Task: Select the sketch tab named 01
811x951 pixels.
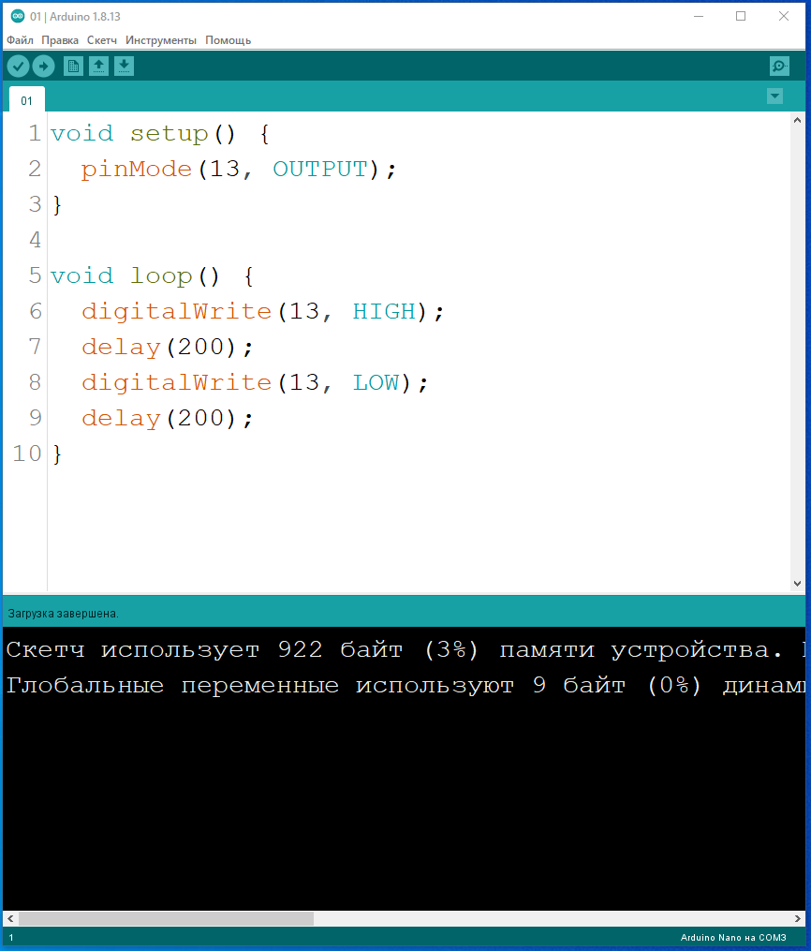Action: tap(26, 100)
